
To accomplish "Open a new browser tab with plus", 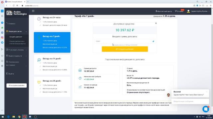I will [28, 2].
